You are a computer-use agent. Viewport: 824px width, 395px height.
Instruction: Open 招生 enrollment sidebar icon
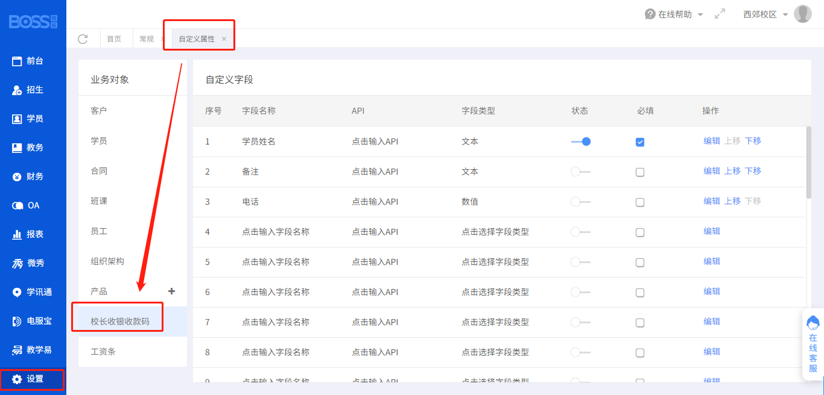click(17, 90)
